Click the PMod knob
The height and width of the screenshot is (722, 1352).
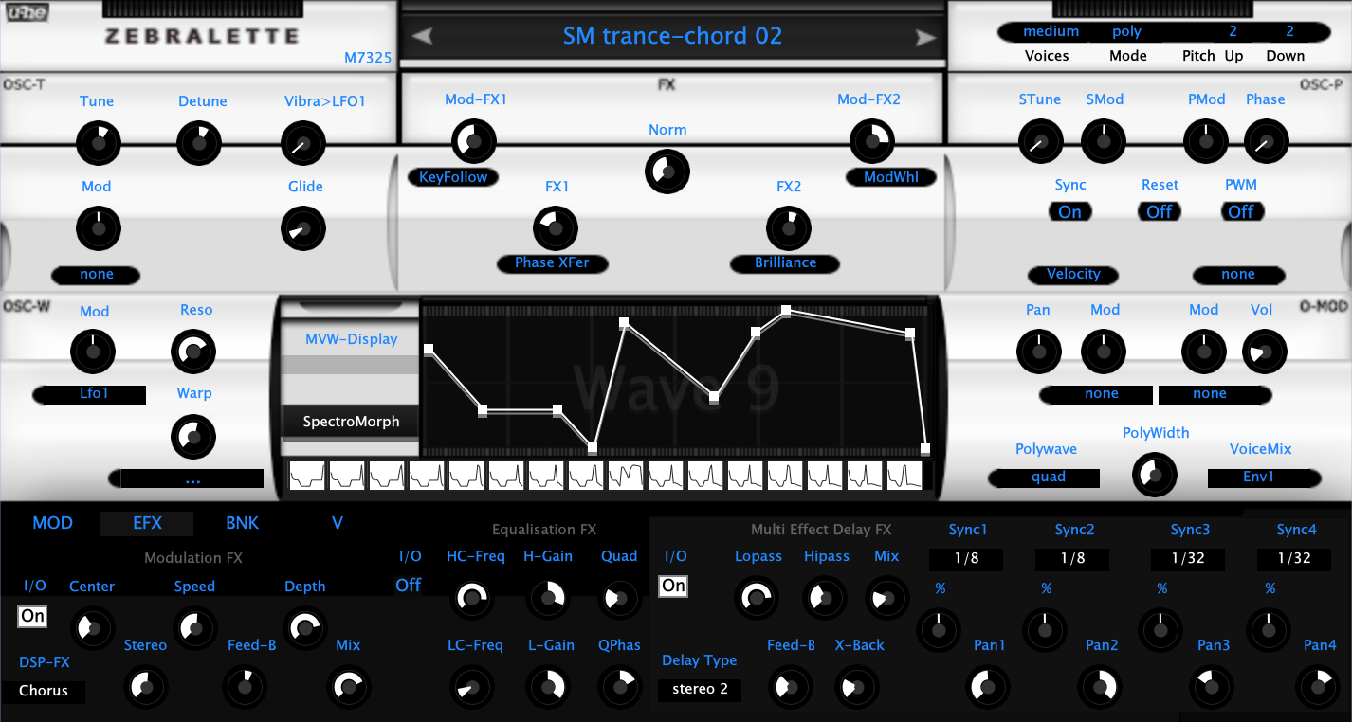click(x=1206, y=143)
